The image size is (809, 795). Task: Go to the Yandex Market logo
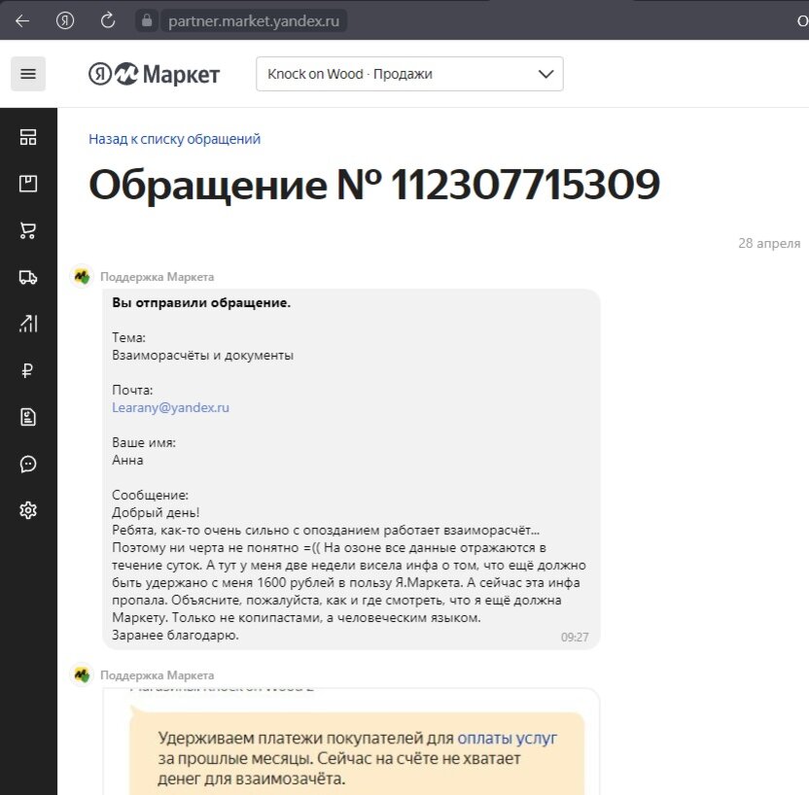[155, 74]
